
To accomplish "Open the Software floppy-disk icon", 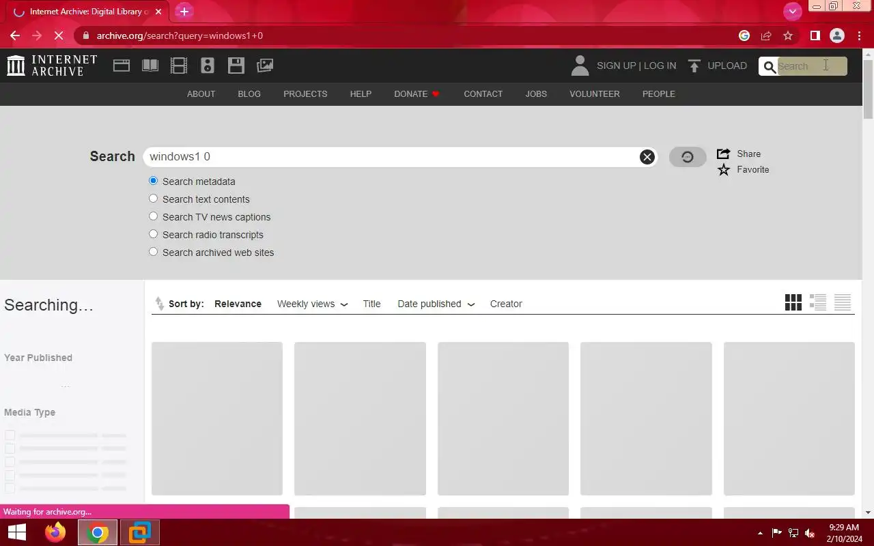I will tap(236, 66).
